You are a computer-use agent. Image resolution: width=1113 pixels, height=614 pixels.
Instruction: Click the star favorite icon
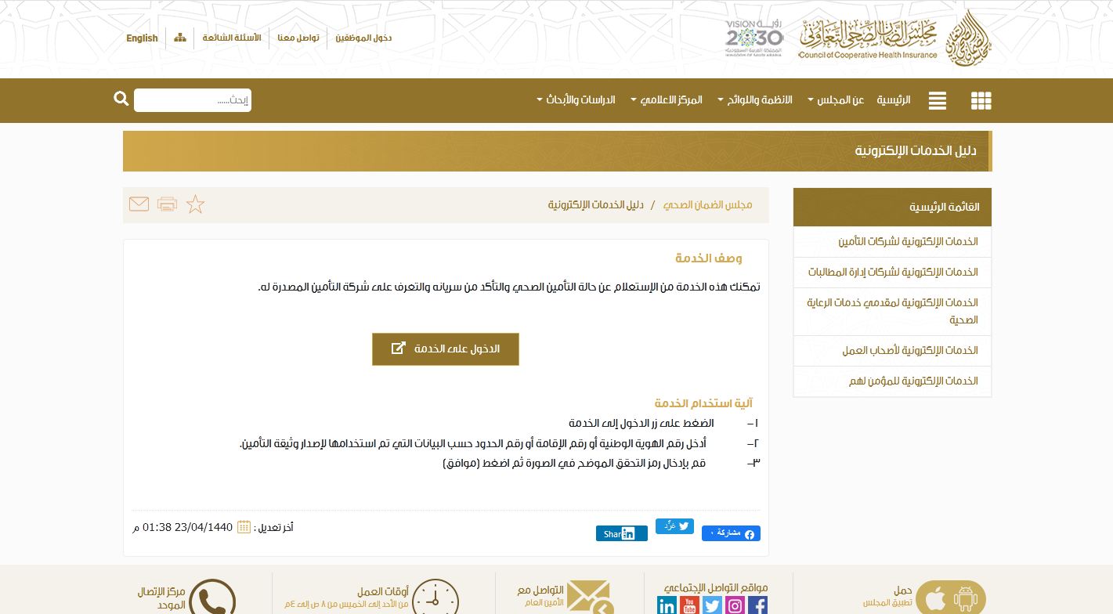pos(195,204)
